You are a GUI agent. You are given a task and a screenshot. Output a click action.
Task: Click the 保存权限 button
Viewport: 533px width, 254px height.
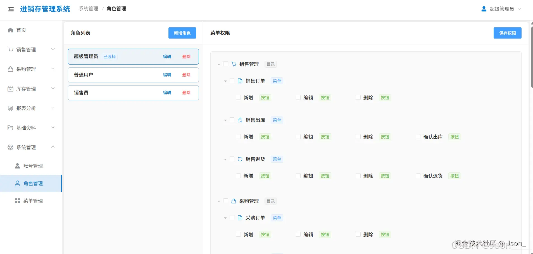click(x=507, y=33)
